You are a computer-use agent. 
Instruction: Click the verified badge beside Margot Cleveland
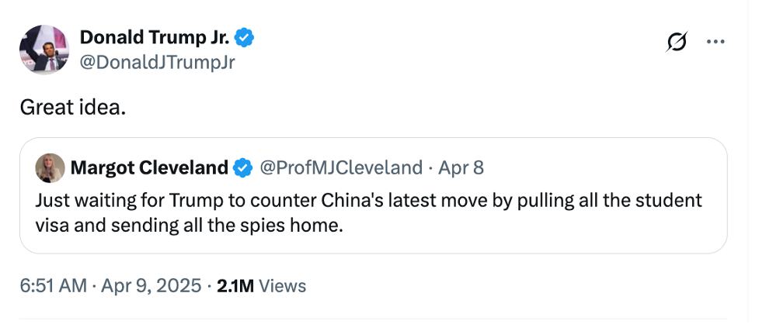(243, 167)
